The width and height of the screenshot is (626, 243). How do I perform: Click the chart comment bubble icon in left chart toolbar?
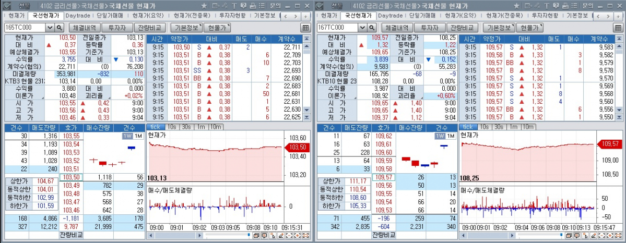(x=264, y=235)
